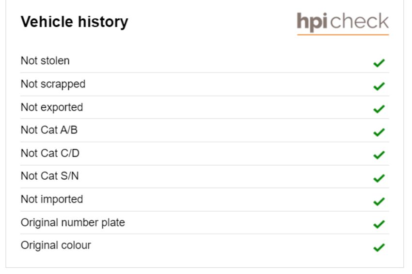
Task: Click the checkmark next to Not Cat S/N
Action: click(x=379, y=178)
